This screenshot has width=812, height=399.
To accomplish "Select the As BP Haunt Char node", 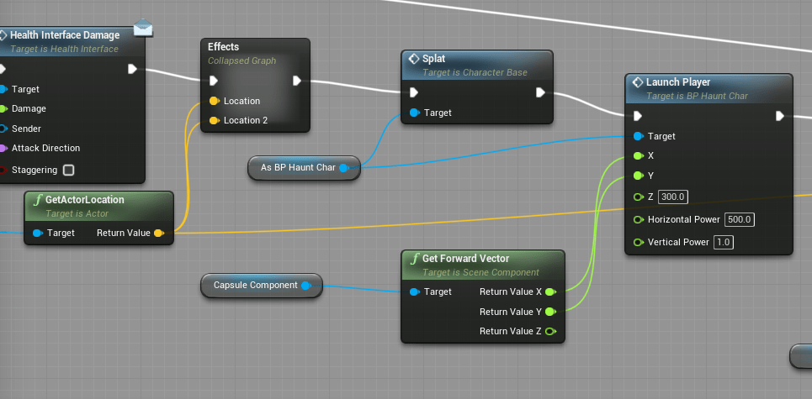I will tap(298, 167).
